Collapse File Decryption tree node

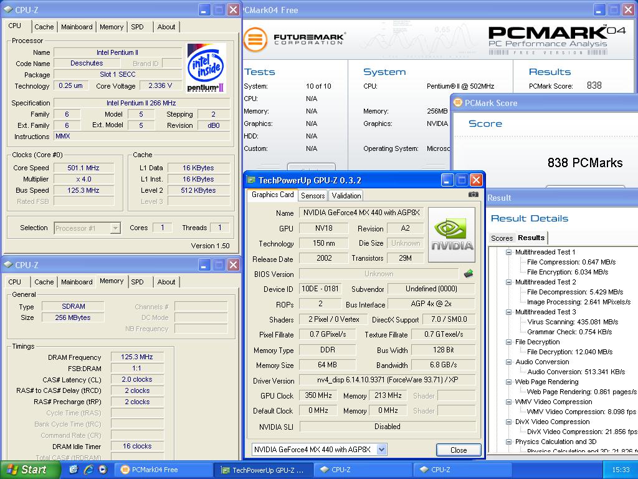coord(508,342)
